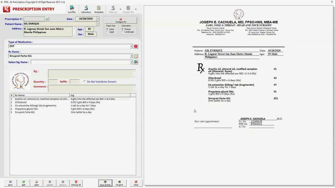335x188 pixels.
Task: Click the Address text box
Action: point(48,32)
